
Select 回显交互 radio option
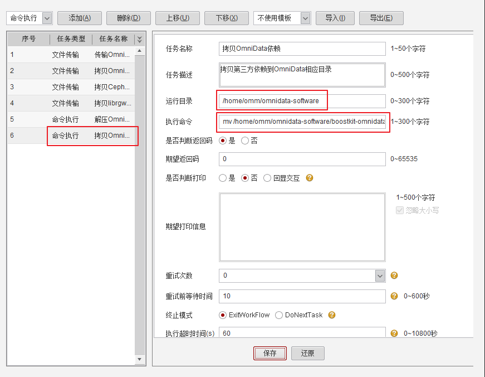(x=267, y=178)
